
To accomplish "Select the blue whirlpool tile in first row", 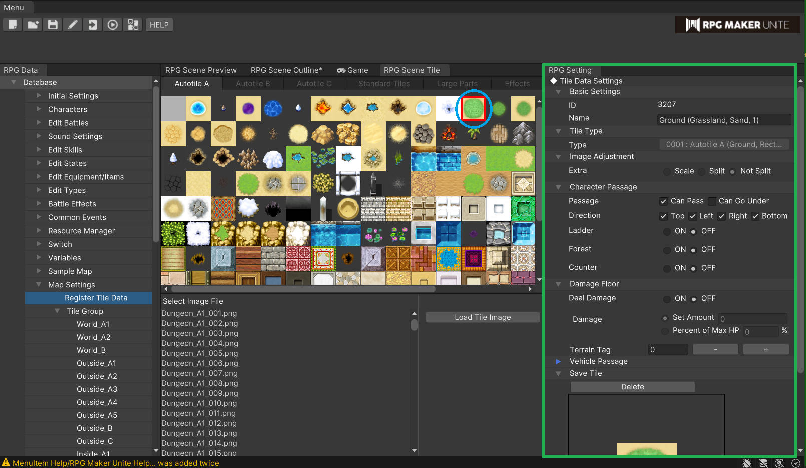I will (x=198, y=109).
